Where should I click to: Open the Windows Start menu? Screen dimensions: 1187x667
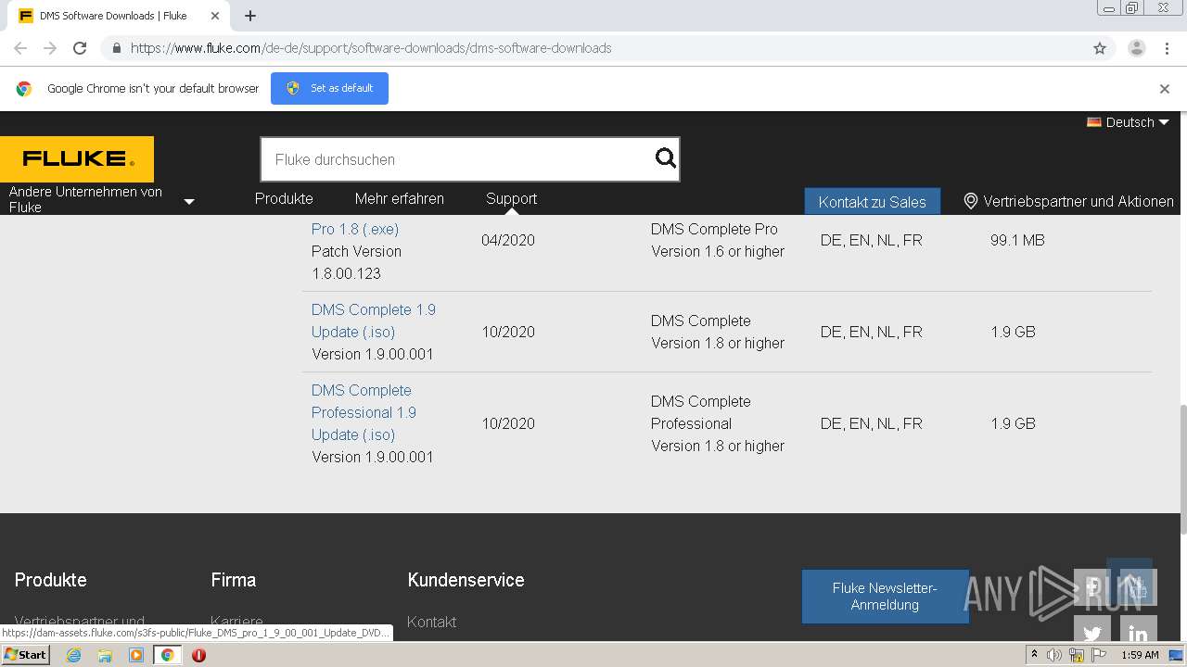point(26,655)
